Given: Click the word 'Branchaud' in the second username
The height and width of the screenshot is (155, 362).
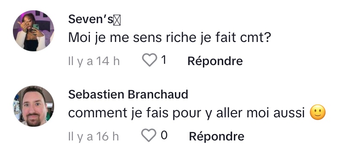Looking at the screenshot, I should pyautogui.click(x=158, y=95).
